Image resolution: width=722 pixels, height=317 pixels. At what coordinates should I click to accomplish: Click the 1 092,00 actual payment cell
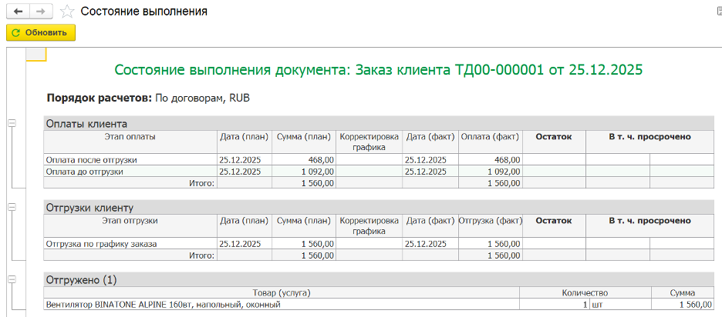pyautogui.click(x=491, y=172)
